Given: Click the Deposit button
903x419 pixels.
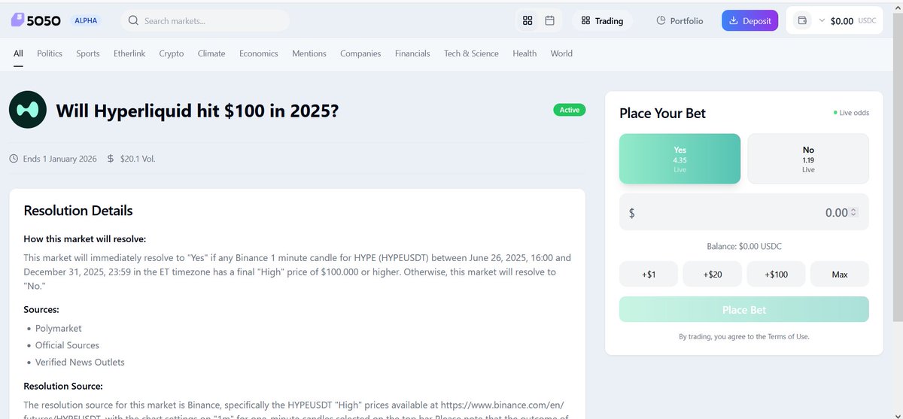Looking at the screenshot, I should pyautogui.click(x=750, y=21).
